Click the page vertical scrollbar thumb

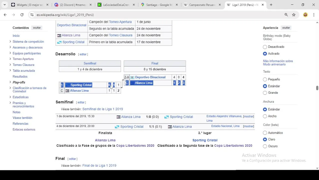coord(317,88)
